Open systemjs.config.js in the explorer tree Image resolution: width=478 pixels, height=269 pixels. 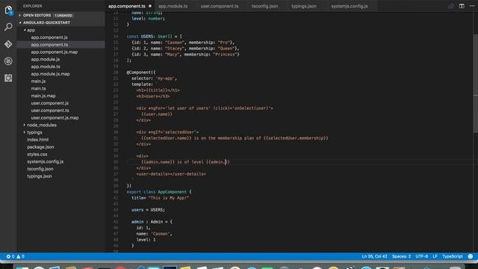pyautogui.click(x=45, y=161)
